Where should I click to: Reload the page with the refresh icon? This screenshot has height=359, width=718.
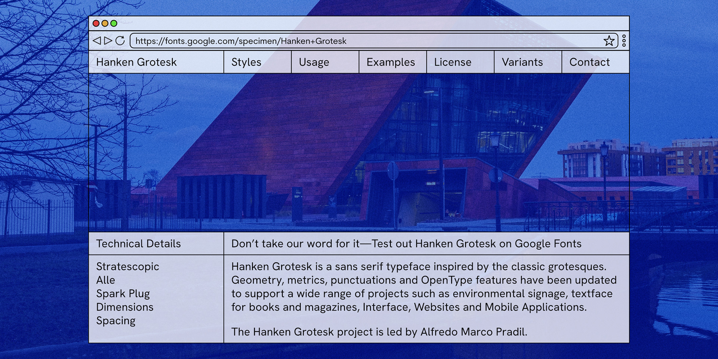120,40
